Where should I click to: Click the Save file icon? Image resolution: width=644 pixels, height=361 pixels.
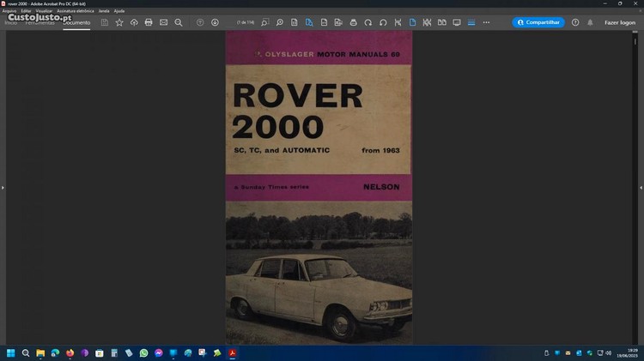[105, 22]
